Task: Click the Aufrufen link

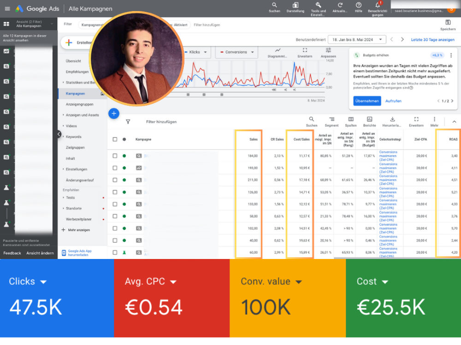Action: (393, 101)
